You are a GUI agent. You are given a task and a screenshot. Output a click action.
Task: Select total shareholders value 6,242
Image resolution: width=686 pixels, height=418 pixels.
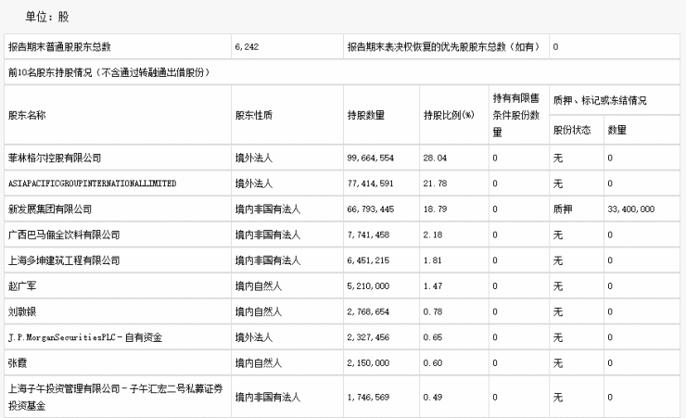247,46
